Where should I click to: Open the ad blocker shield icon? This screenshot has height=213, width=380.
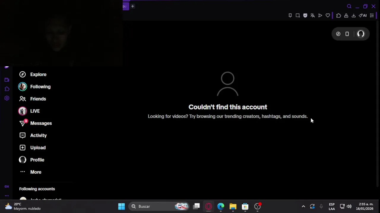pyautogui.click(x=305, y=15)
